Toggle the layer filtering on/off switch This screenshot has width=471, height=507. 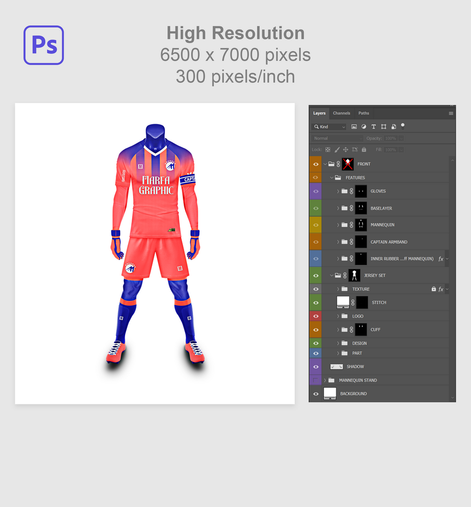pyautogui.click(x=403, y=126)
